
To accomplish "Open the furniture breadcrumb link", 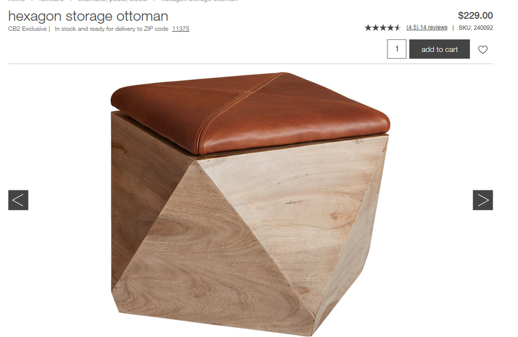I will (51, 1).
